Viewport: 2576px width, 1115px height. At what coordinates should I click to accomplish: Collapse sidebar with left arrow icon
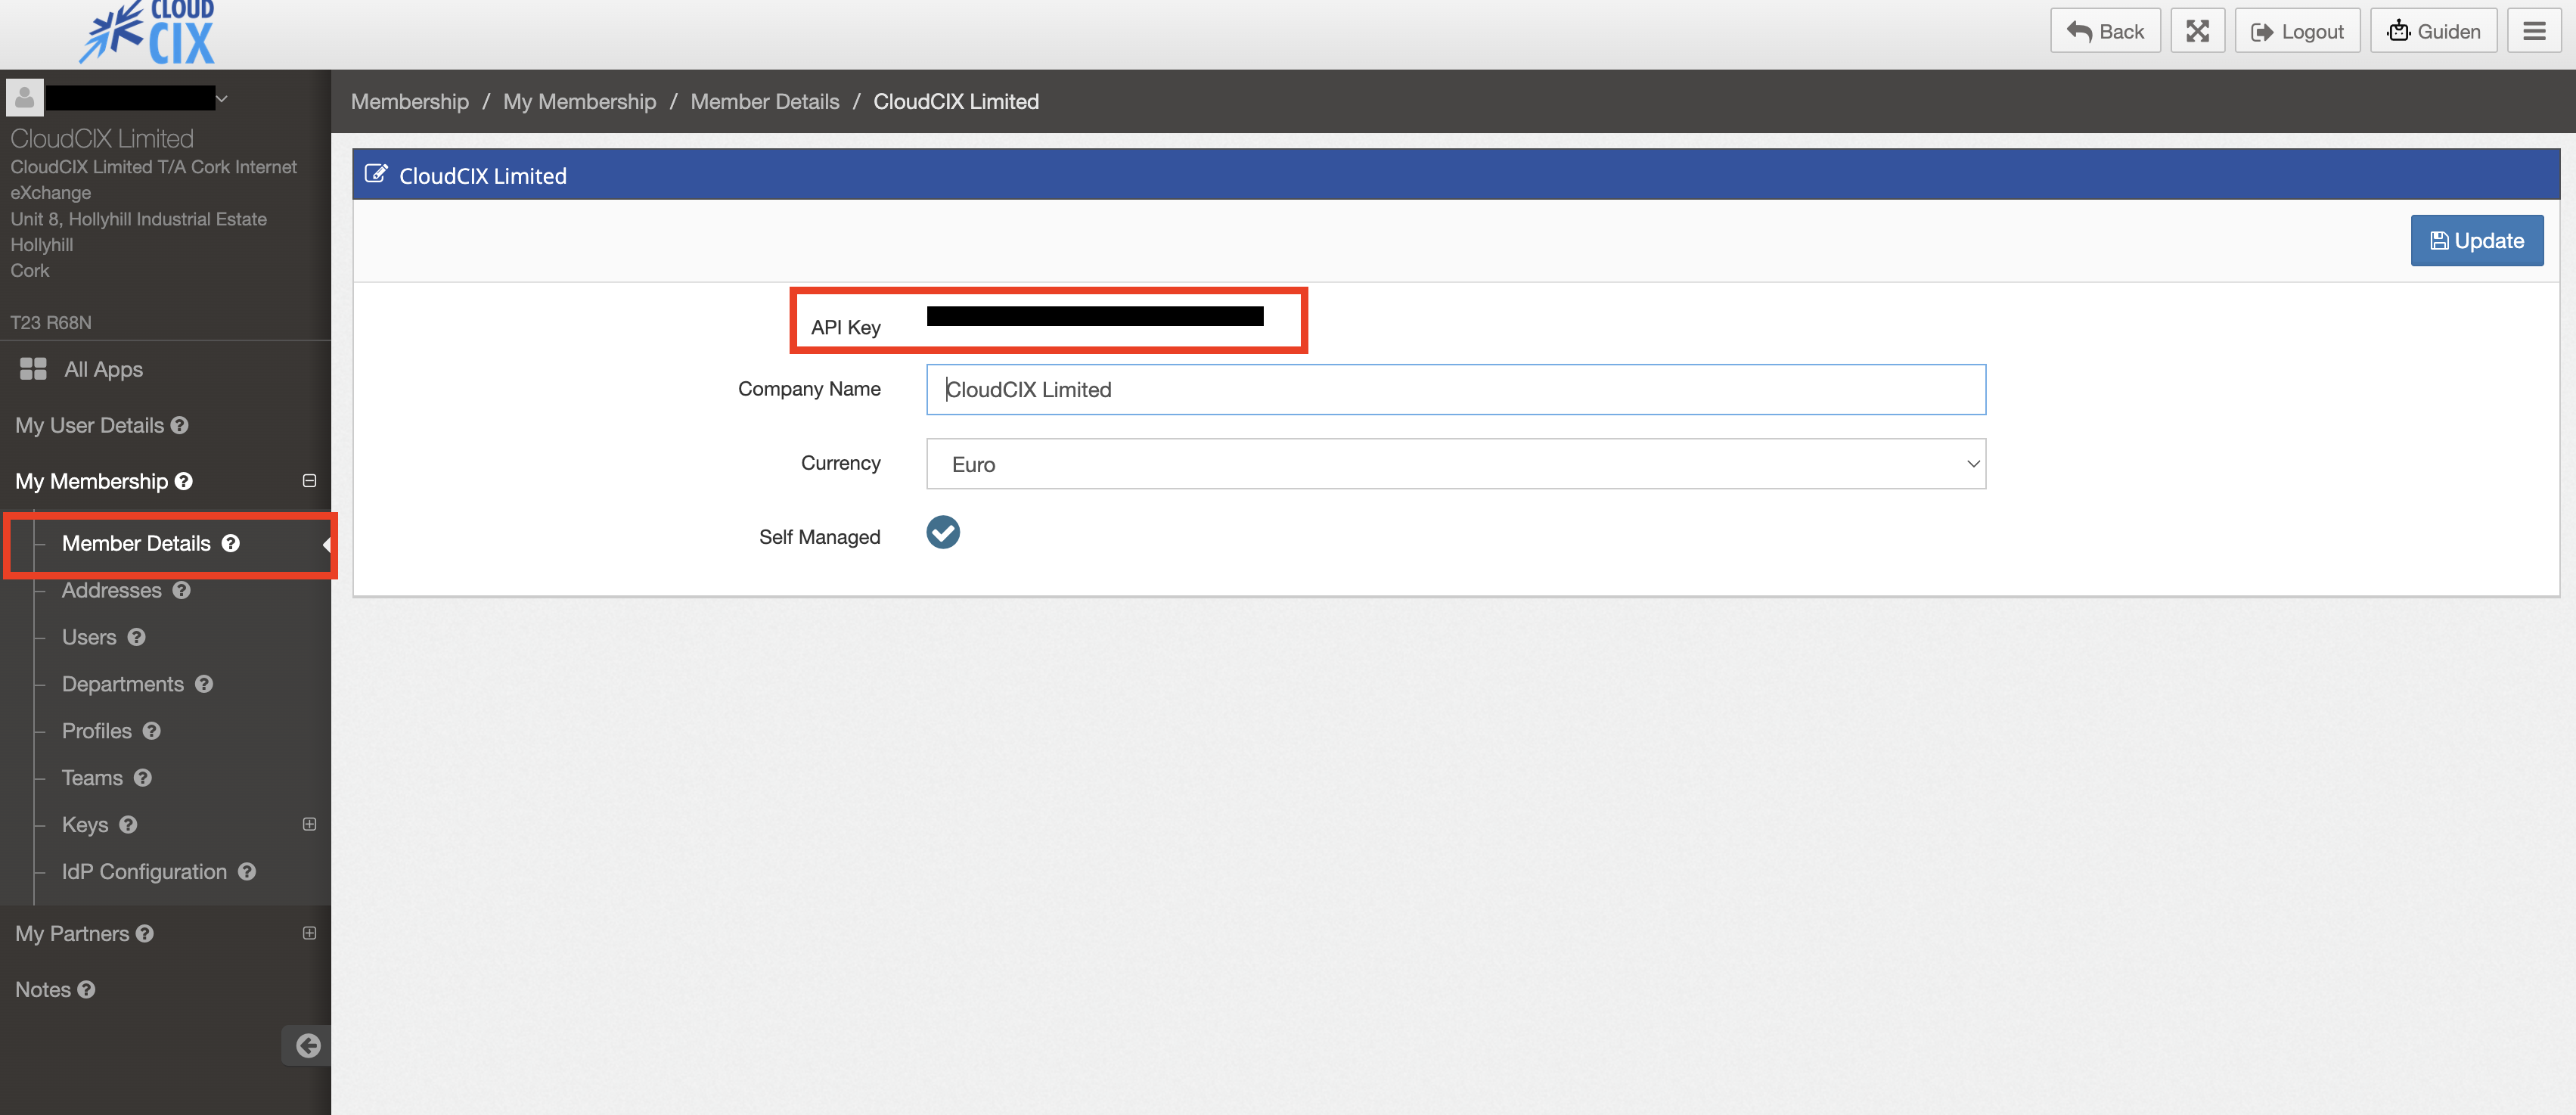[307, 1045]
